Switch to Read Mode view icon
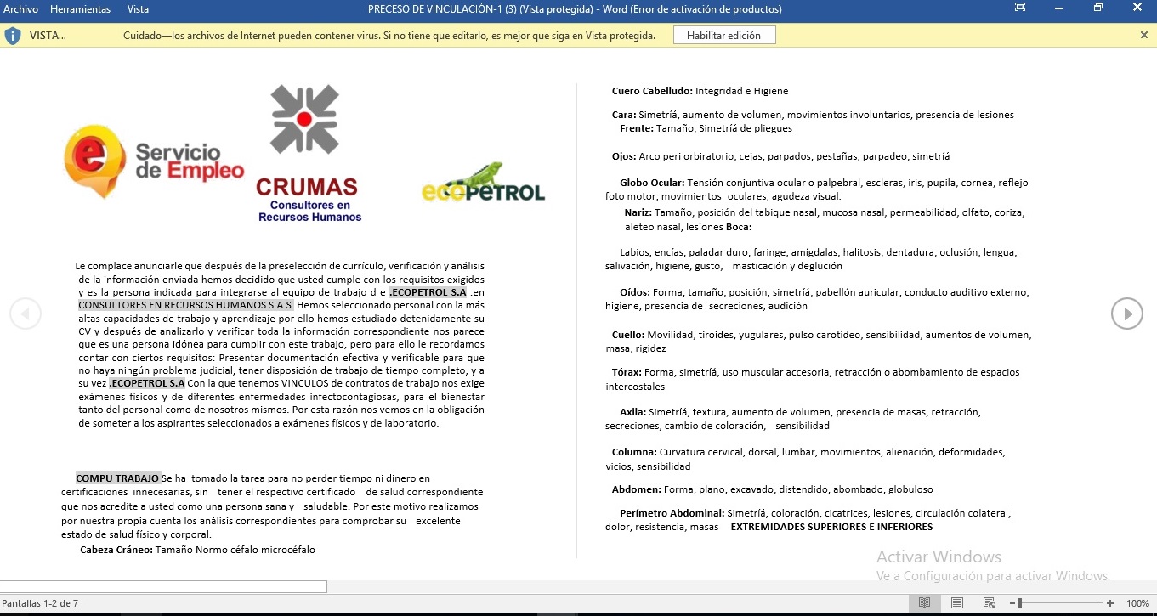The height and width of the screenshot is (616, 1157). 924,603
